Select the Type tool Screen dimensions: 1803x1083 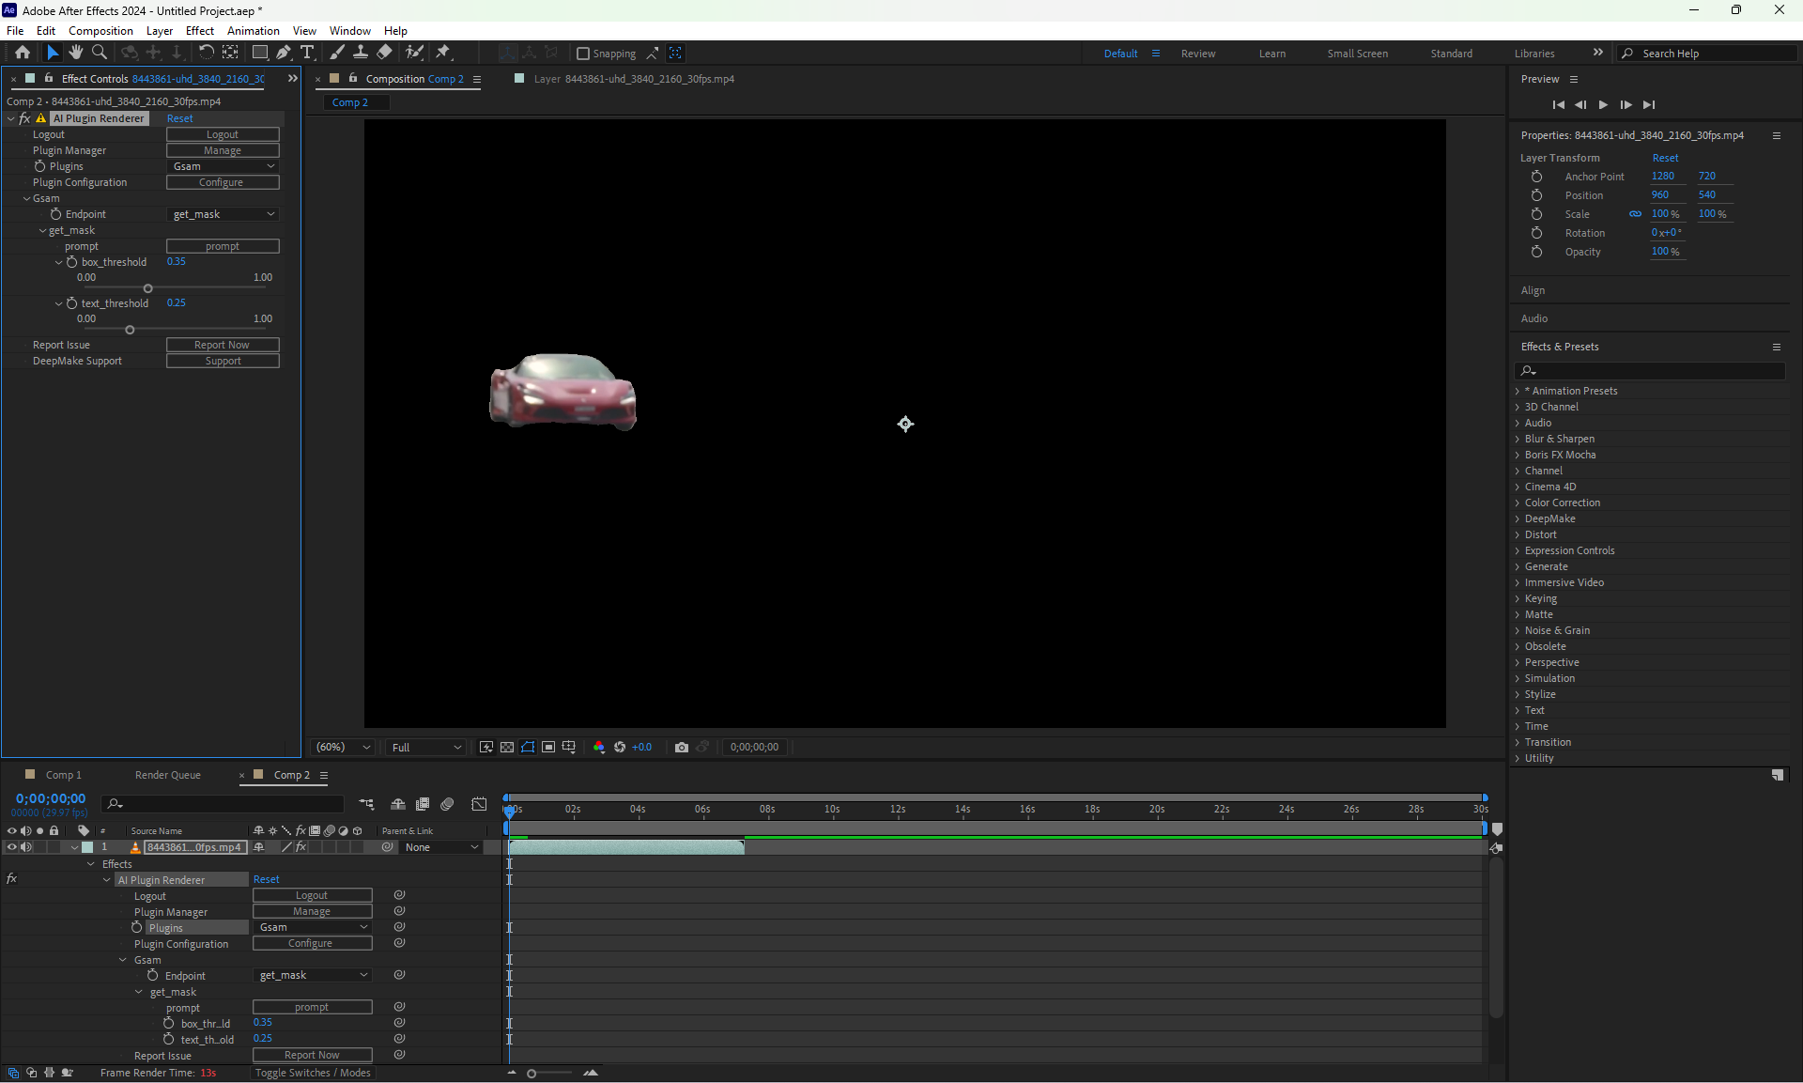tap(307, 53)
